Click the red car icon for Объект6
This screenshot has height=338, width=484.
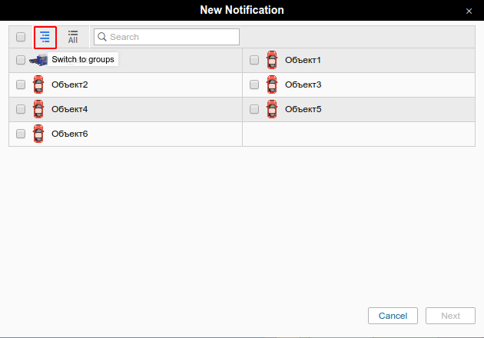click(38, 134)
